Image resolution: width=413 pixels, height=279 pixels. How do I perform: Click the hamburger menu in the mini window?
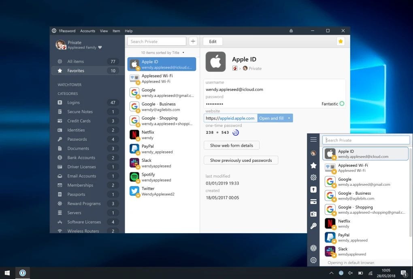point(313,140)
